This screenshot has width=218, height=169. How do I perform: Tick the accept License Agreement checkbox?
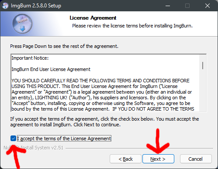13,139
